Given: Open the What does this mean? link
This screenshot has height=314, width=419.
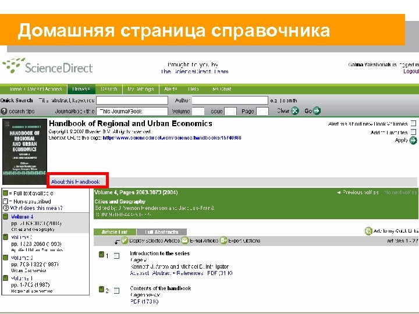Looking at the screenshot, I should point(36,208).
